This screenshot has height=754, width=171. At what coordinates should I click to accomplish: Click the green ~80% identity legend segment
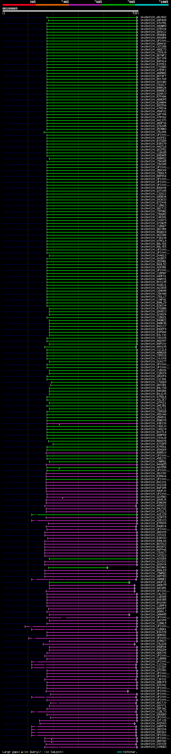(x=119, y=5)
